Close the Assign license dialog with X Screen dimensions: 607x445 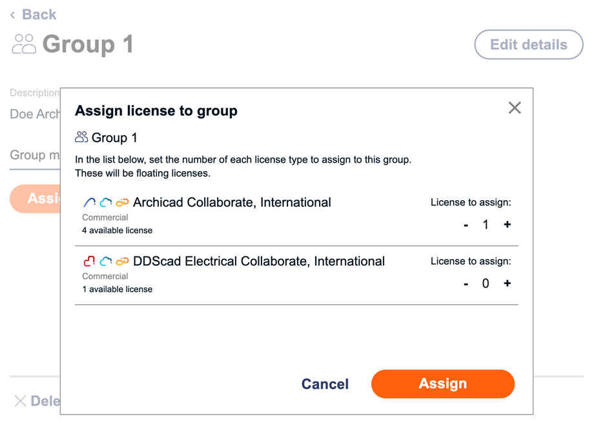515,108
